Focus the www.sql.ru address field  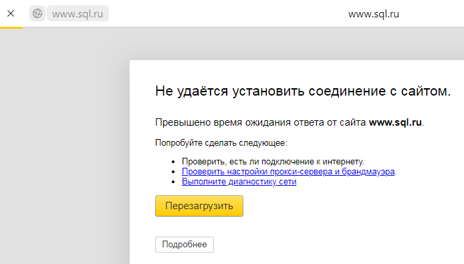pyautogui.click(x=78, y=13)
